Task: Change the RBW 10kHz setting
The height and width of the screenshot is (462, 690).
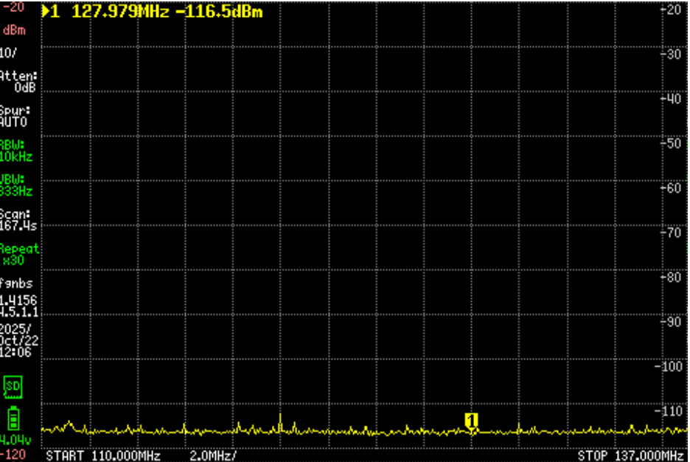Action: tap(17, 151)
